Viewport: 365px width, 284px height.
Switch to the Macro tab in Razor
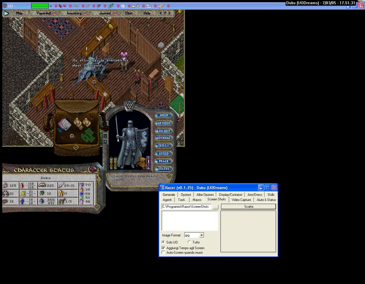(x=197, y=200)
